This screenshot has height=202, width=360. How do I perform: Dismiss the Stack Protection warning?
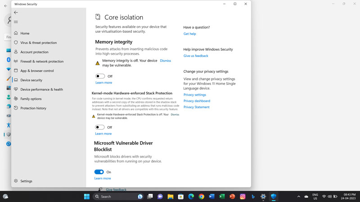(x=175, y=114)
